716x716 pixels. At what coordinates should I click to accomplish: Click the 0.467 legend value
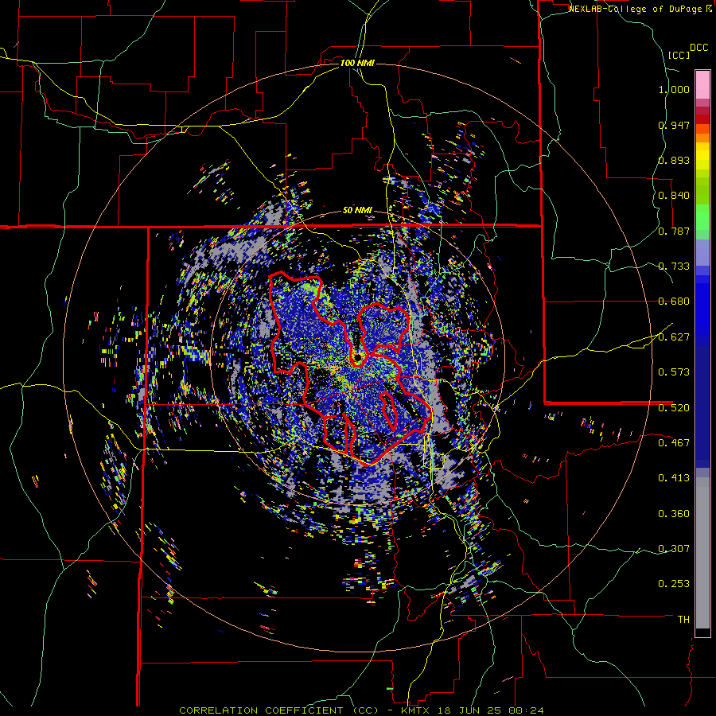(x=674, y=442)
